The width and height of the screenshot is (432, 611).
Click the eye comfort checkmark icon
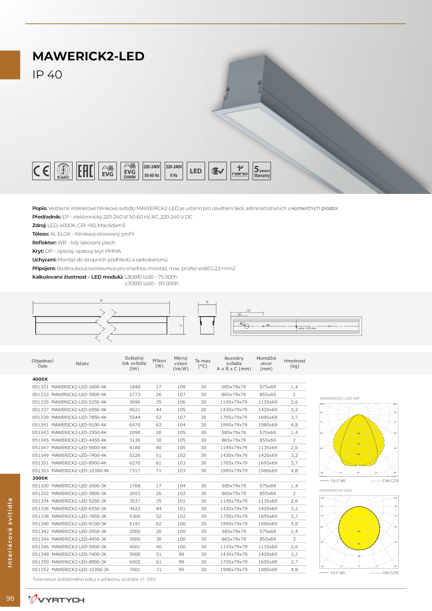(218, 171)
